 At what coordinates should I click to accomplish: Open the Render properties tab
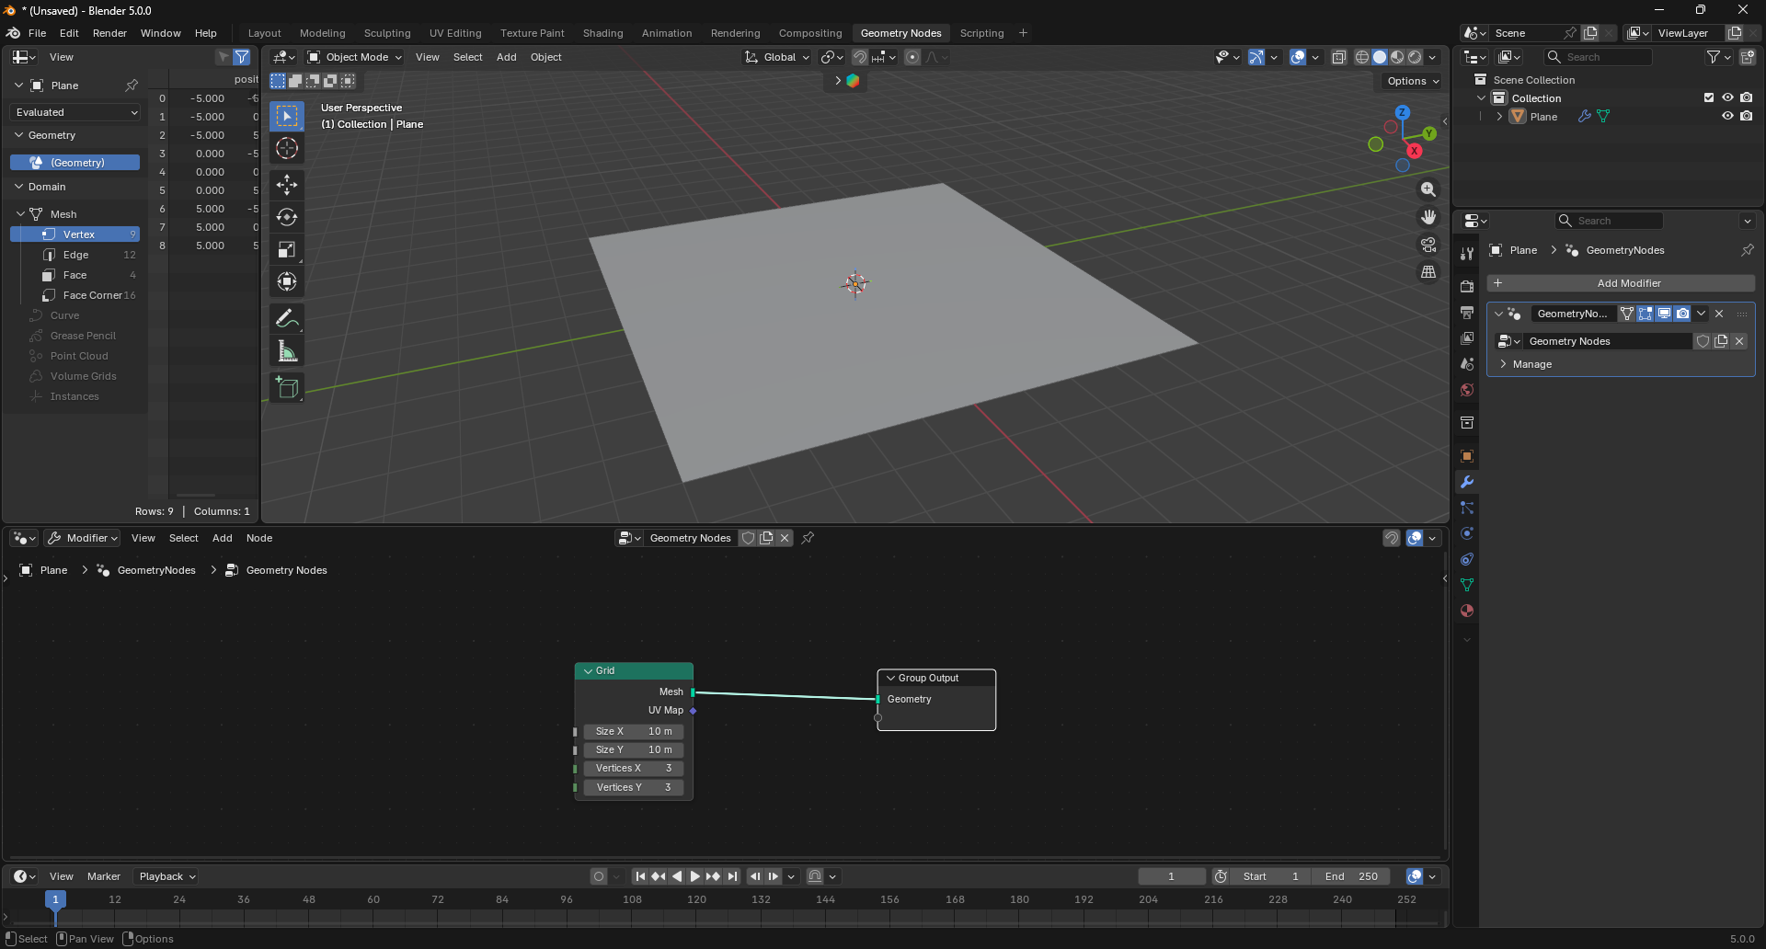pyautogui.click(x=1467, y=287)
